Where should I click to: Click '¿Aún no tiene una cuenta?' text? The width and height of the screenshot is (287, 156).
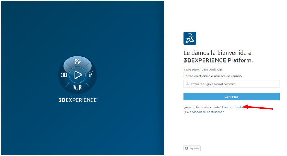coord(202,107)
